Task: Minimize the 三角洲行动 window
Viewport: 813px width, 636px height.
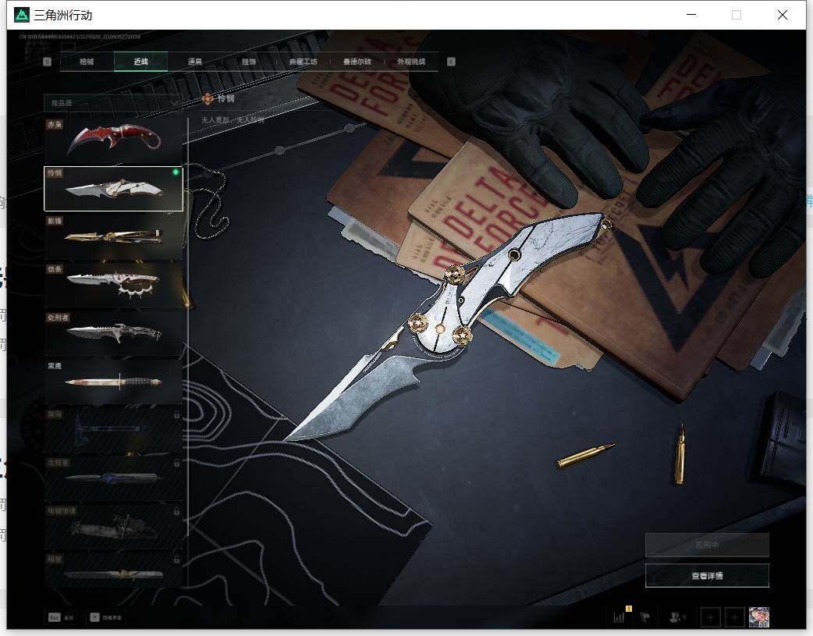Action: [691, 15]
